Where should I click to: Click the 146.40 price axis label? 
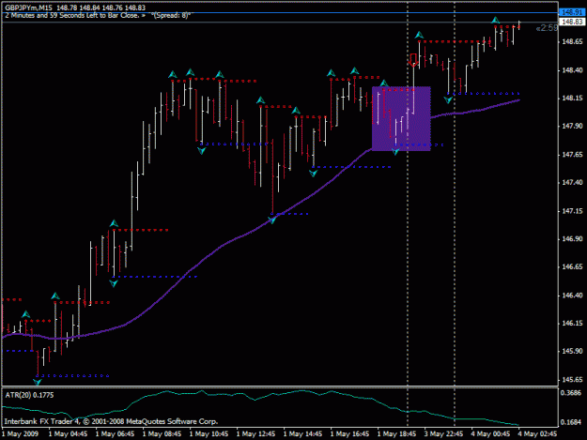pos(572,296)
